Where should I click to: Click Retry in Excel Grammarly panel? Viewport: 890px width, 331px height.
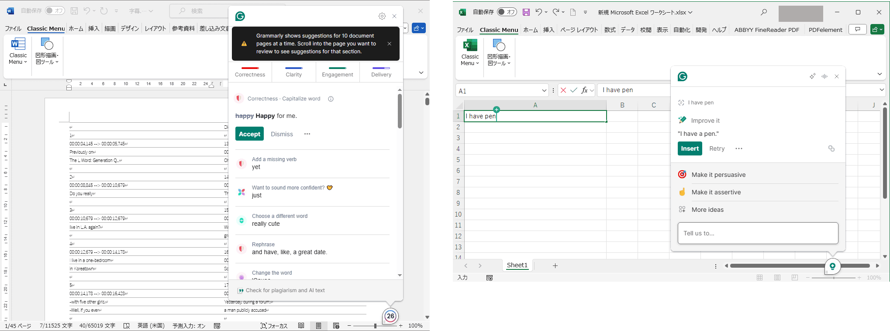pyautogui.click(x=717, y=148)
